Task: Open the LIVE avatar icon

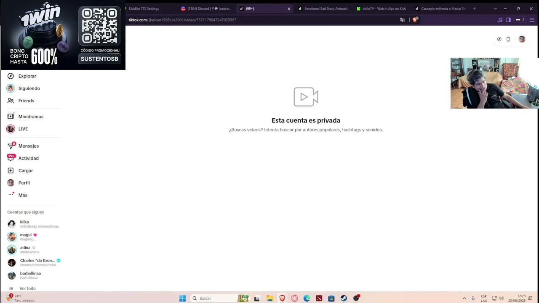Action: [11, 129]
